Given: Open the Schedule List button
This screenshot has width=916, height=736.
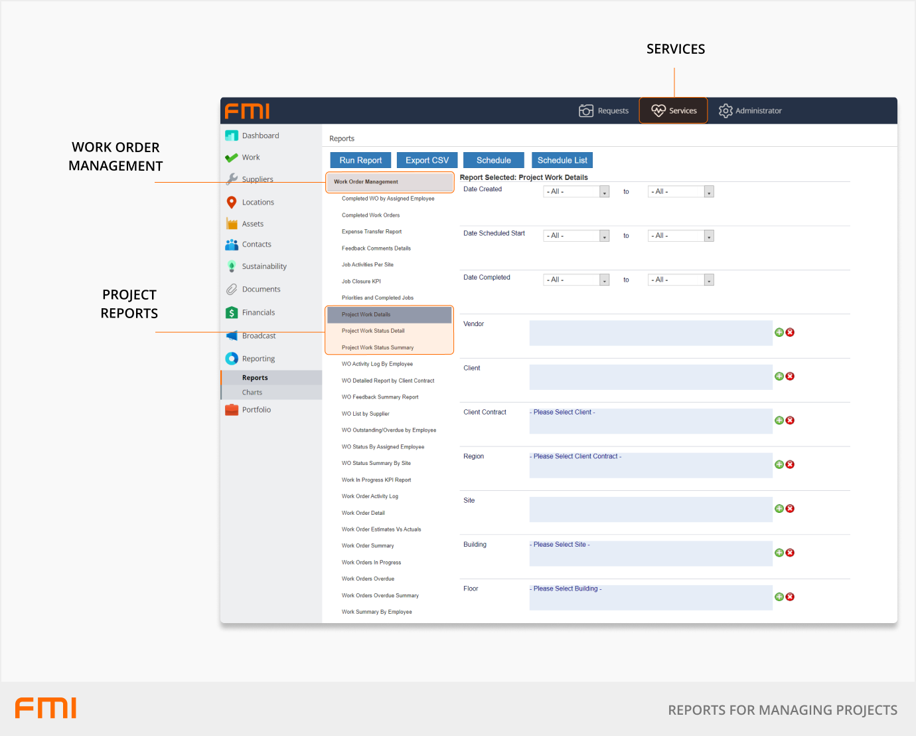Looking at the screenshot, I should pos(562,160).
